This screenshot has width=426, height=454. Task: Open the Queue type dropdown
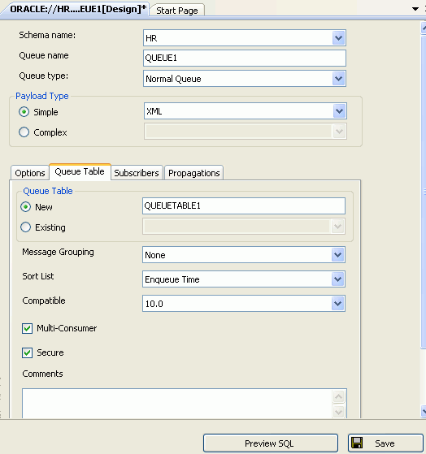pyautogui.click(x=338, y=79)
